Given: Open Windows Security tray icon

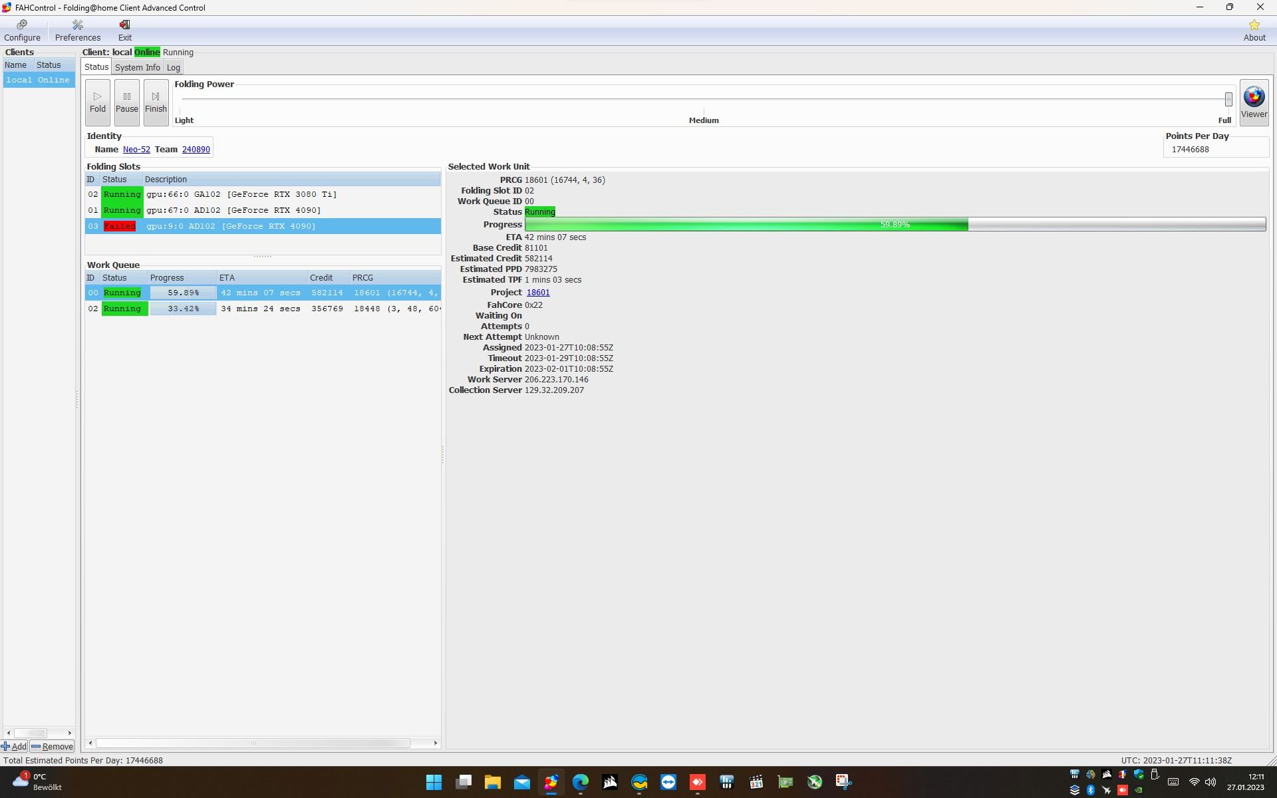Looking at the screenshot, I should [1139, 774].
